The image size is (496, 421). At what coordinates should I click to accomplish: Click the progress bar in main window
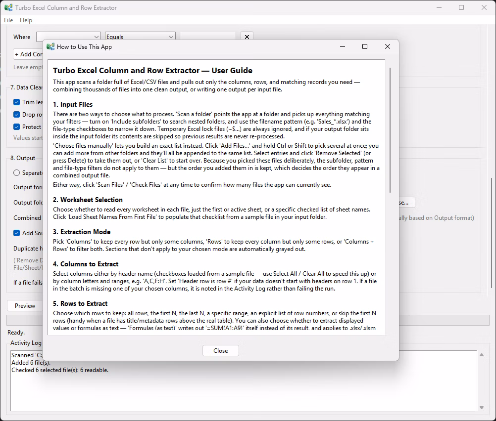click(248, 320)
